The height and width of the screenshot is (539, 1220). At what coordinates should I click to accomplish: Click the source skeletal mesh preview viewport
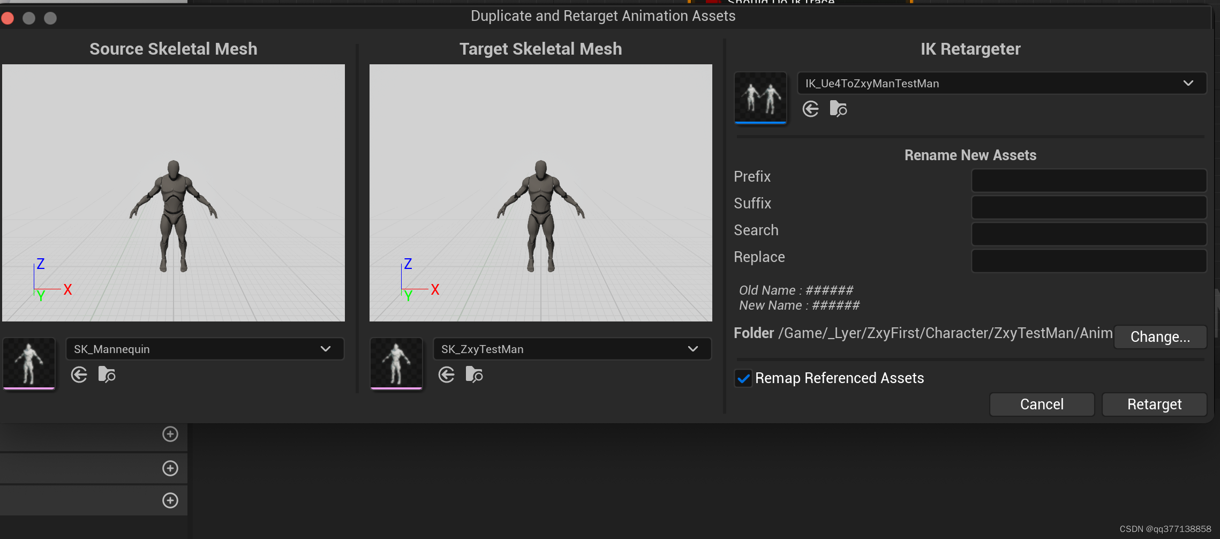(x=174, y=193)
